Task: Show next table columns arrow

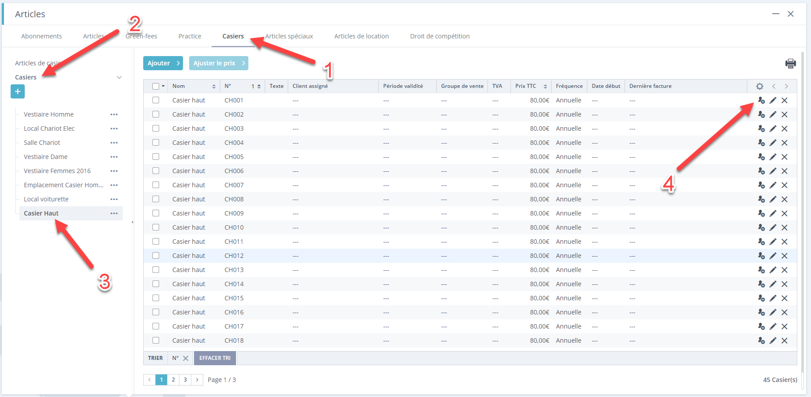Action: point(786,87)
